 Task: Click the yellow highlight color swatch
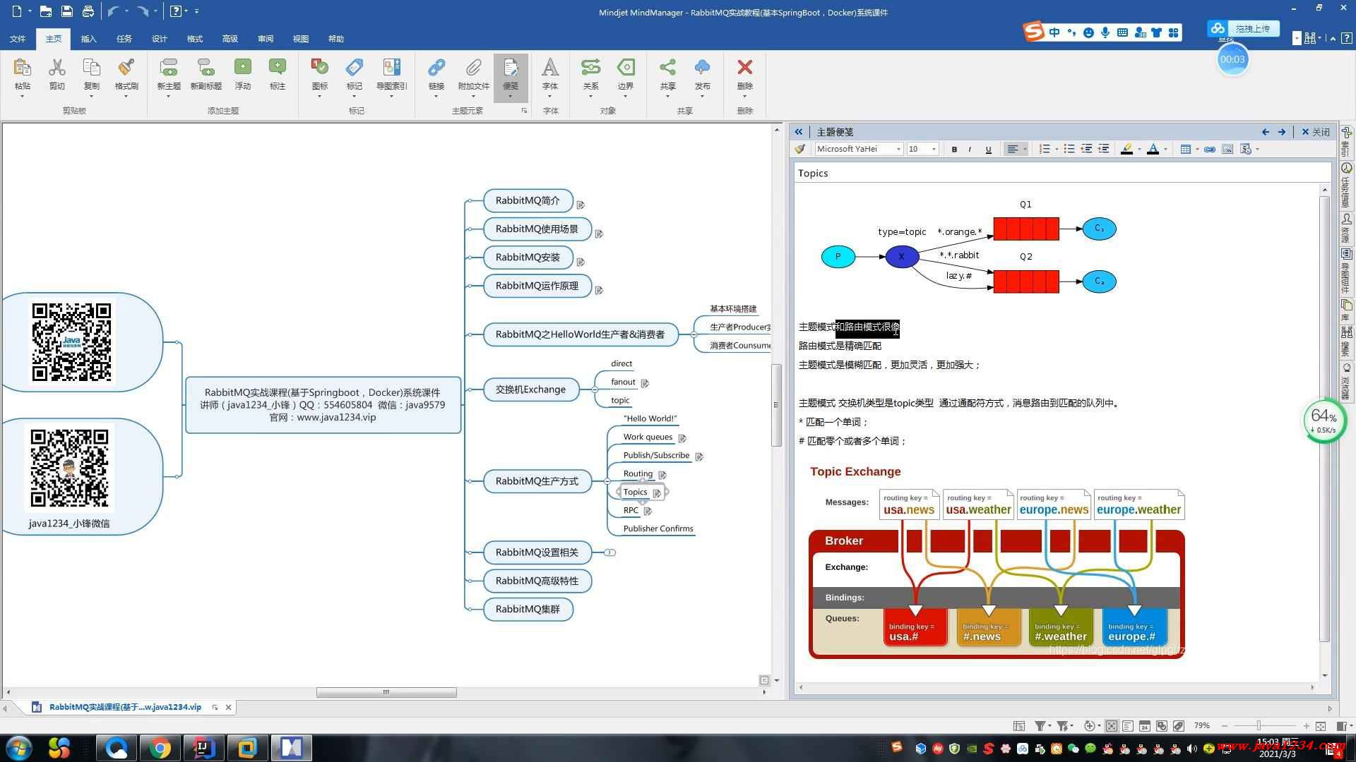(x=1126, y=149)
